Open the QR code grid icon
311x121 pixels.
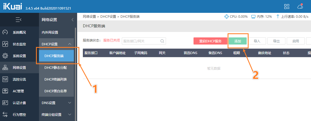click(x=287, y=7)
